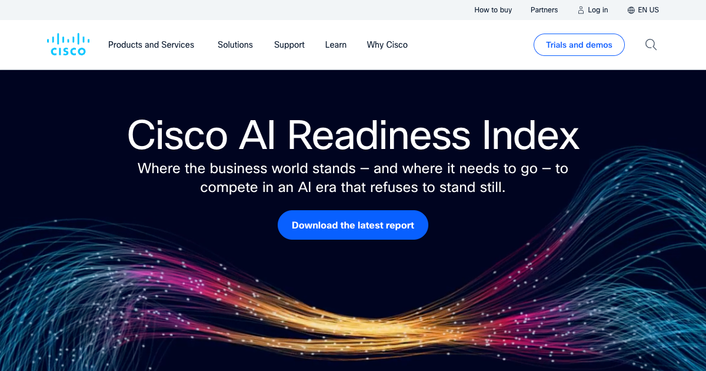Click the user profile icon beside Log in

(581, 10)
